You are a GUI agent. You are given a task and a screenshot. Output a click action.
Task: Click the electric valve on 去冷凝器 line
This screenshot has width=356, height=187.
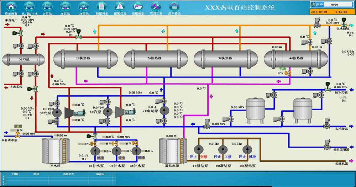pos(327,123)
